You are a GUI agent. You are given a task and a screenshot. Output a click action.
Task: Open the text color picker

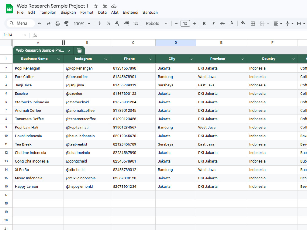pos(231,24)
